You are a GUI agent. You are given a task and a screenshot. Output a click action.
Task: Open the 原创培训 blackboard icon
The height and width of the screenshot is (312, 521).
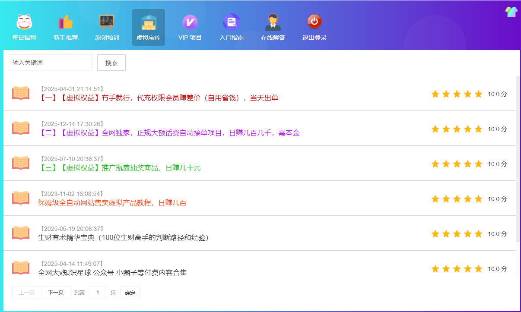point(107,22)
